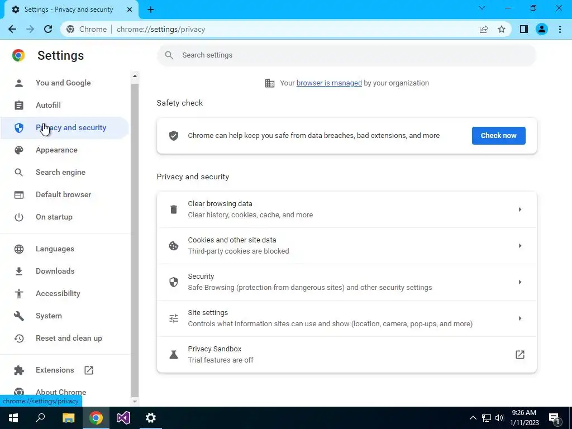Screen dimensions: 572x429
Task: Open Search engine settings section
Action: pyautogui.click(x=65, y=172)
